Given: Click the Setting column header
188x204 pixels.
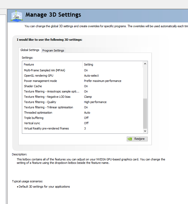Looking at the screenshot, I should (x=112, y=64).
